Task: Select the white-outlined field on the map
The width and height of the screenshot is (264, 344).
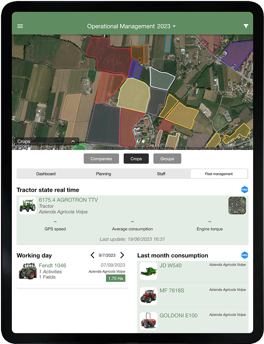Action: (x=162, y=78)
